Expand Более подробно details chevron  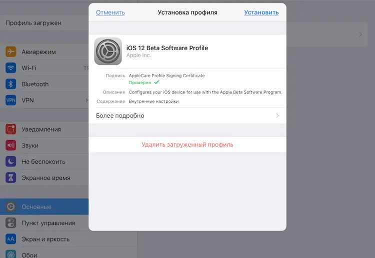pos(277,115)
